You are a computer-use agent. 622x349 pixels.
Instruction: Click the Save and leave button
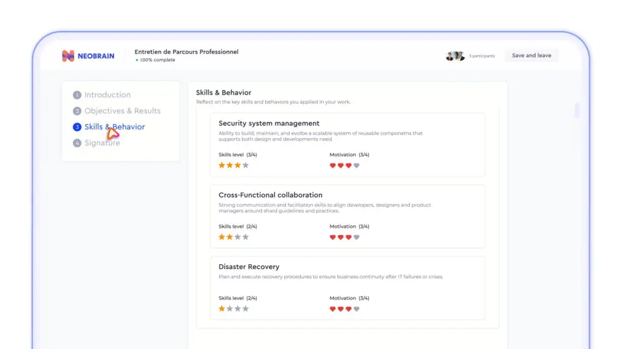pos(531,55)
